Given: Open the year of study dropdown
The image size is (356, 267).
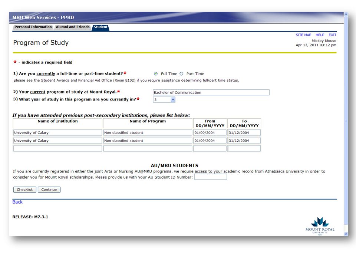Looking at the screenshot, I should [164, 100].
